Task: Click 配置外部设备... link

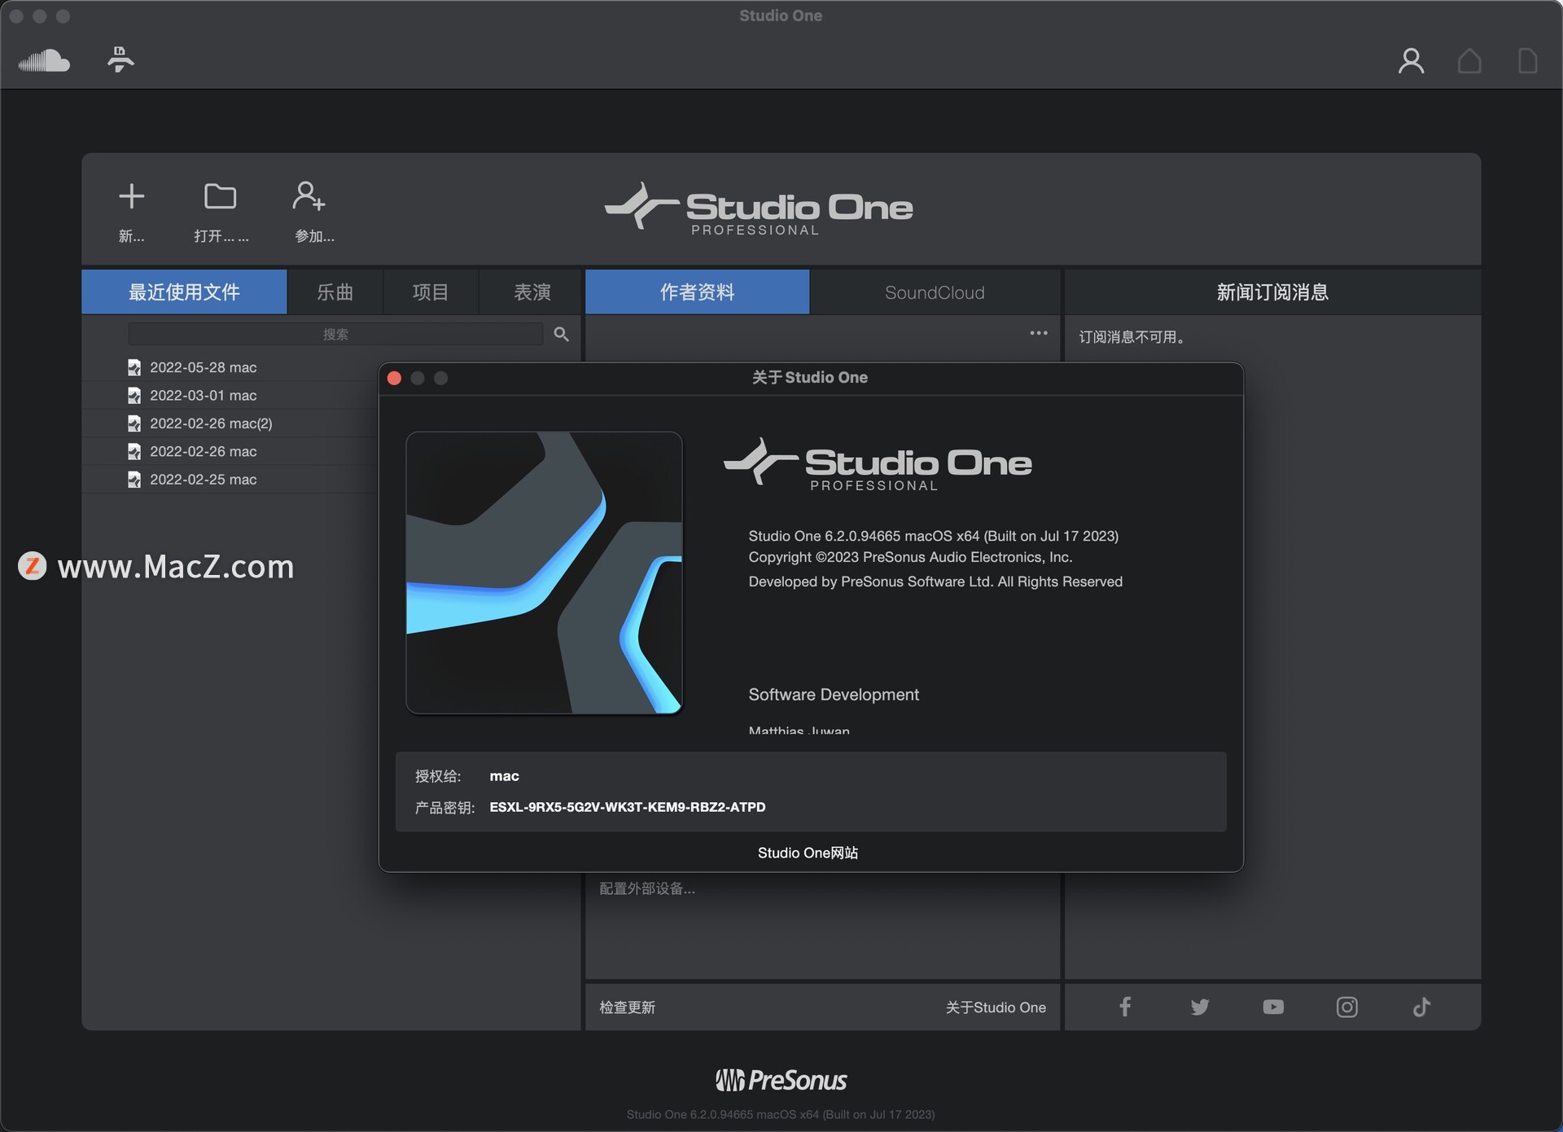Action: click(x=647, y=888)
